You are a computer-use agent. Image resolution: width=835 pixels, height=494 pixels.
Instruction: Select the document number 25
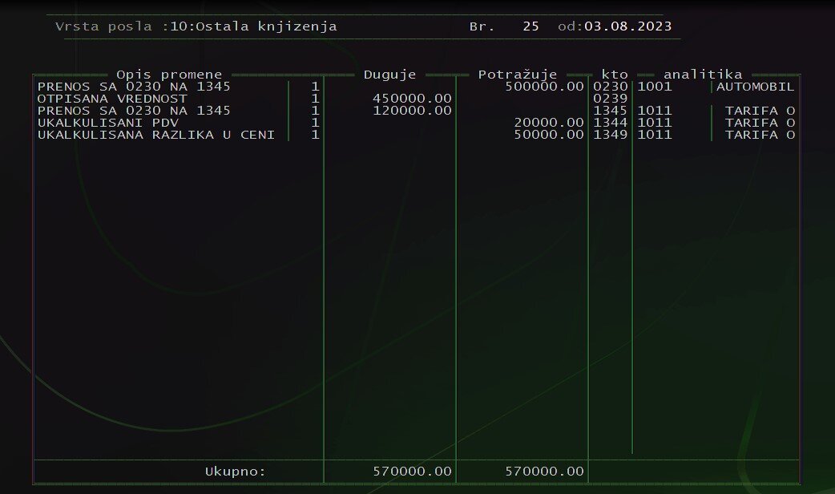pos(531,26)
